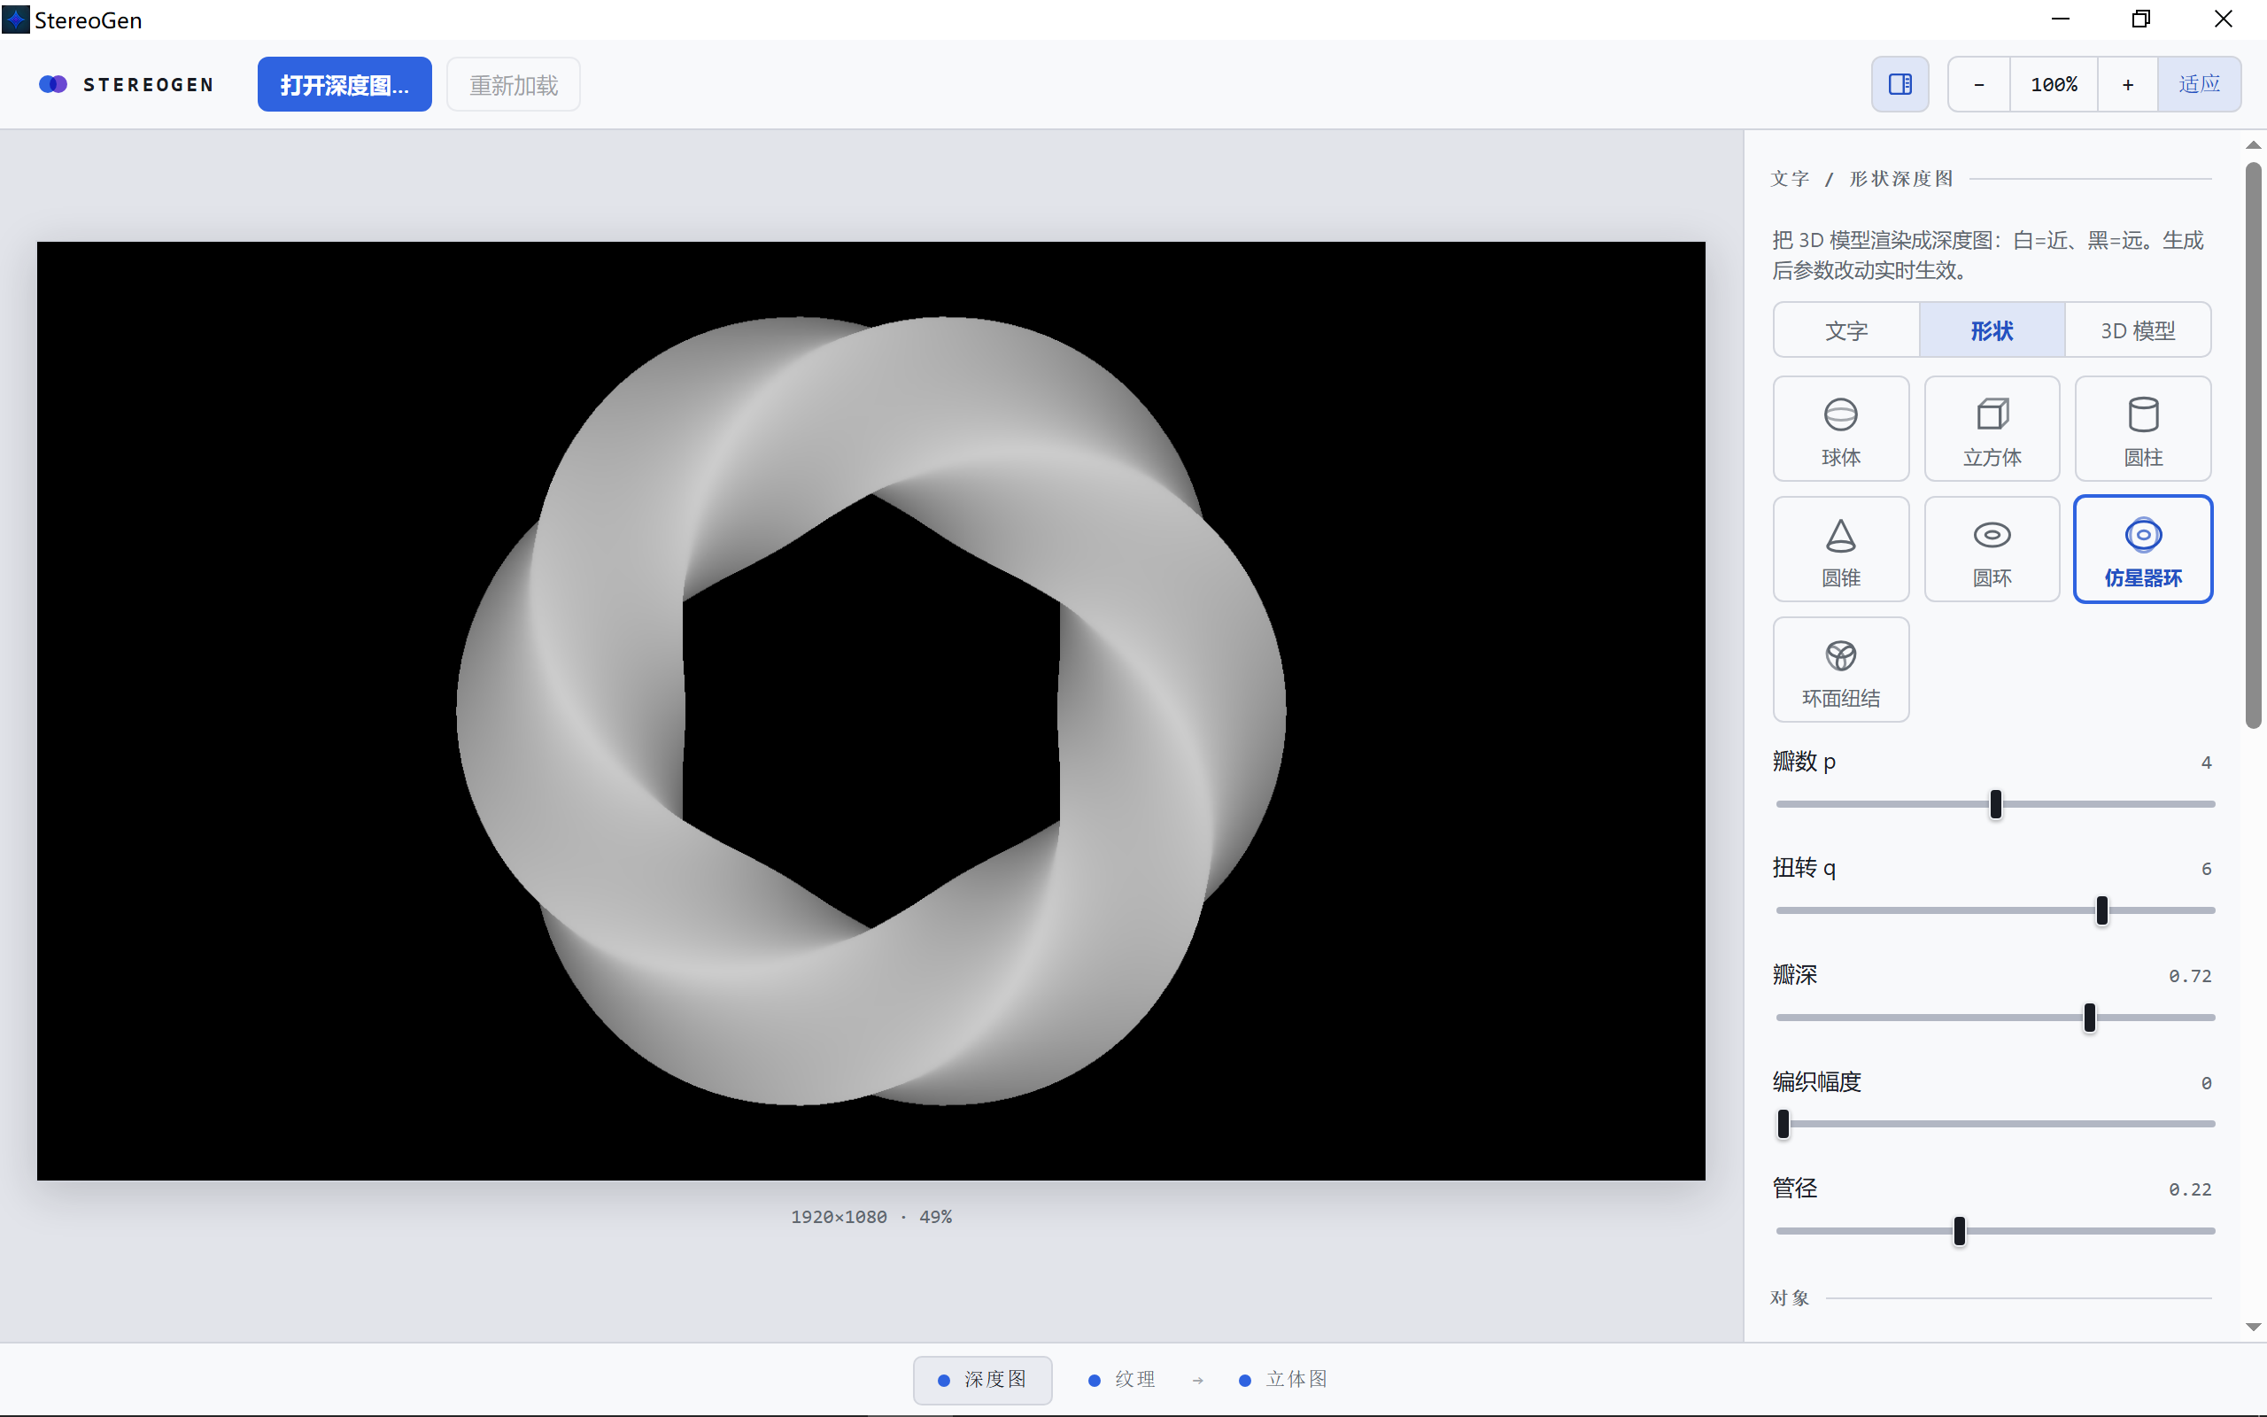Open the 立体图 stage tab
The height and width of the screenshot is (1417, 2267).
coord(1283,1380)
